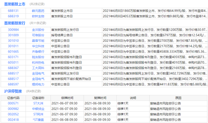This screenshot has height=123, width=208.
Task: Open 税友股份 link
Action: pos(38,57)
